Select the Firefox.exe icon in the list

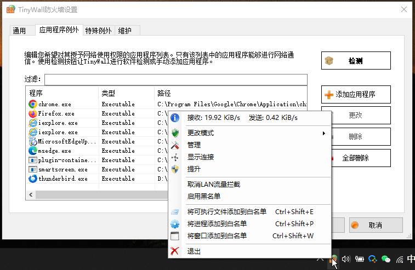(x=33, y=113)
